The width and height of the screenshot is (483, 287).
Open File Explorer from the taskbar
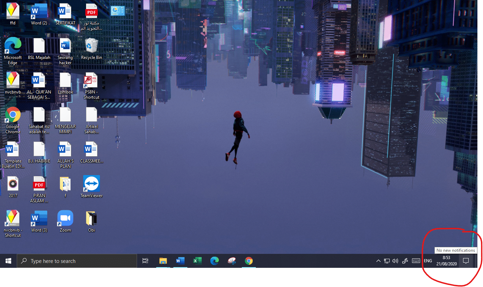[163, 261]
